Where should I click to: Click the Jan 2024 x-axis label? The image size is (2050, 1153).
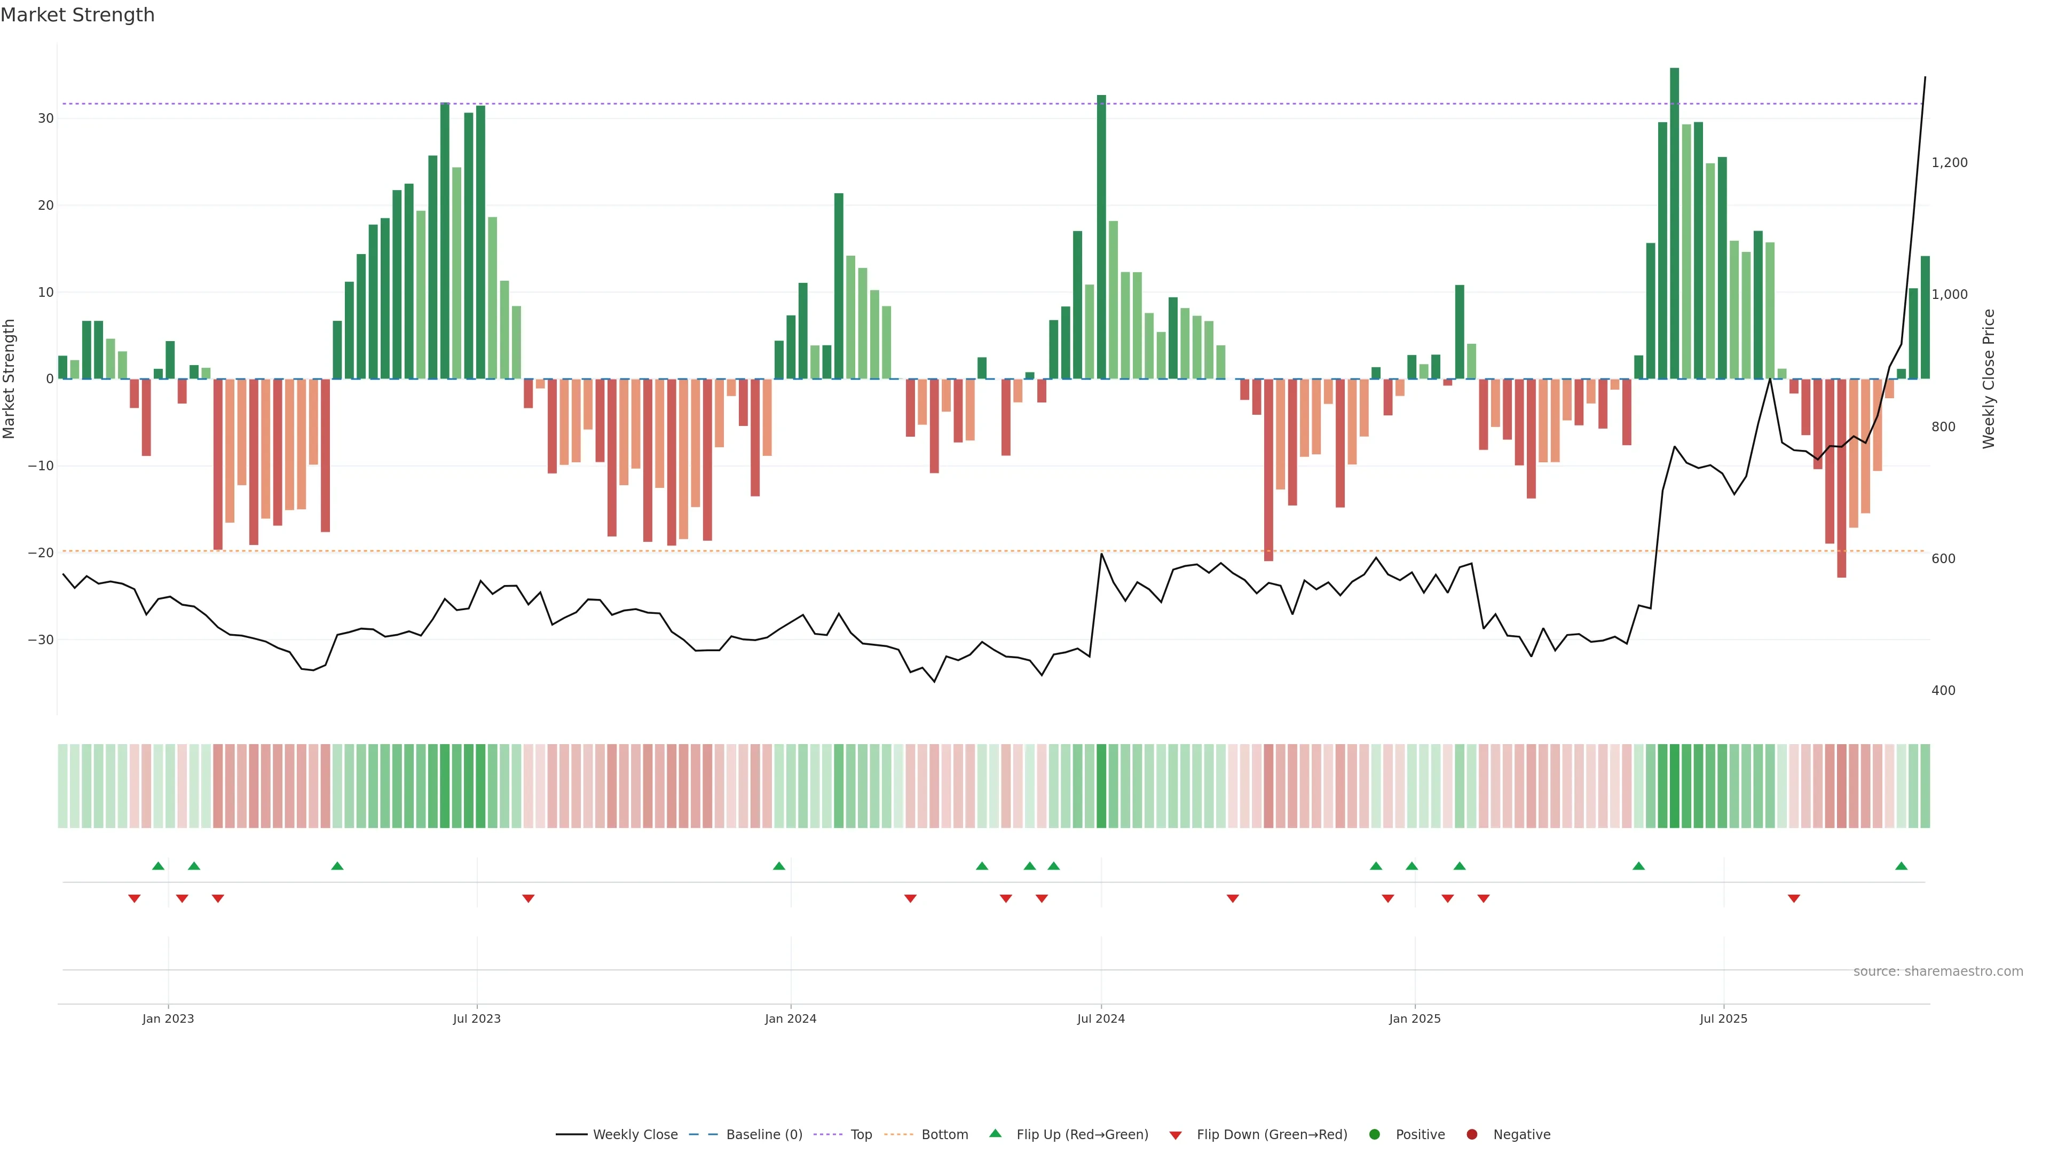click(x=790, y=1018)
